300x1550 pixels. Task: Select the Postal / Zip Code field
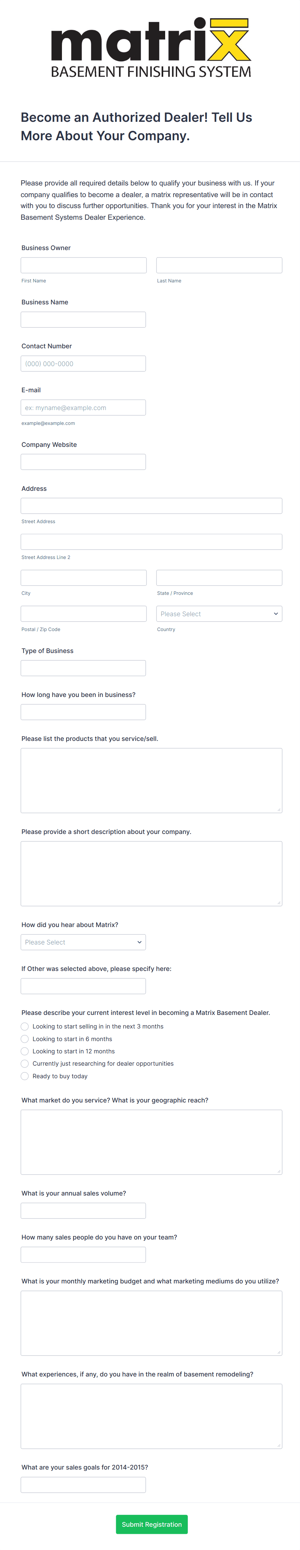pos(83,613)
